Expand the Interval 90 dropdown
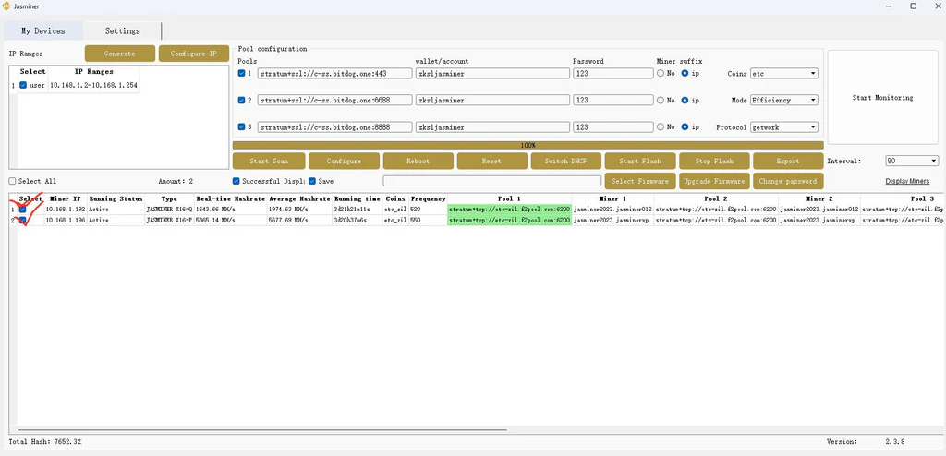Image resolution: width=946 pixels, height=456 pixels. (x=911, y=161)
